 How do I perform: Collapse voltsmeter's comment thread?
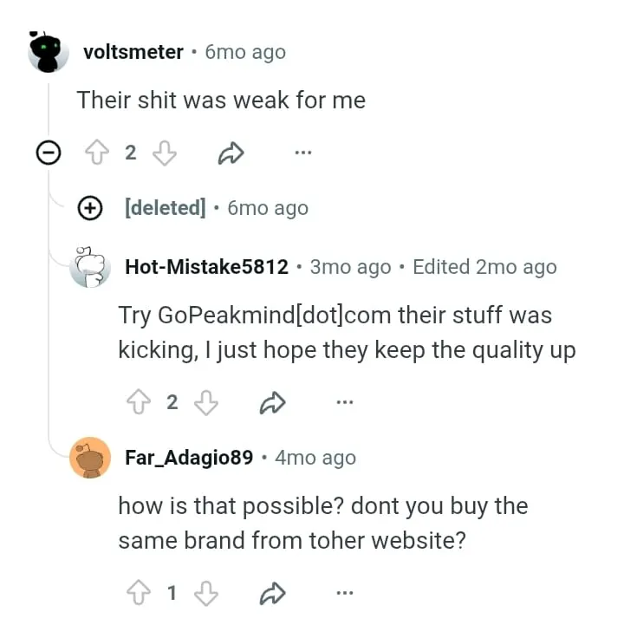pos(49,153)
